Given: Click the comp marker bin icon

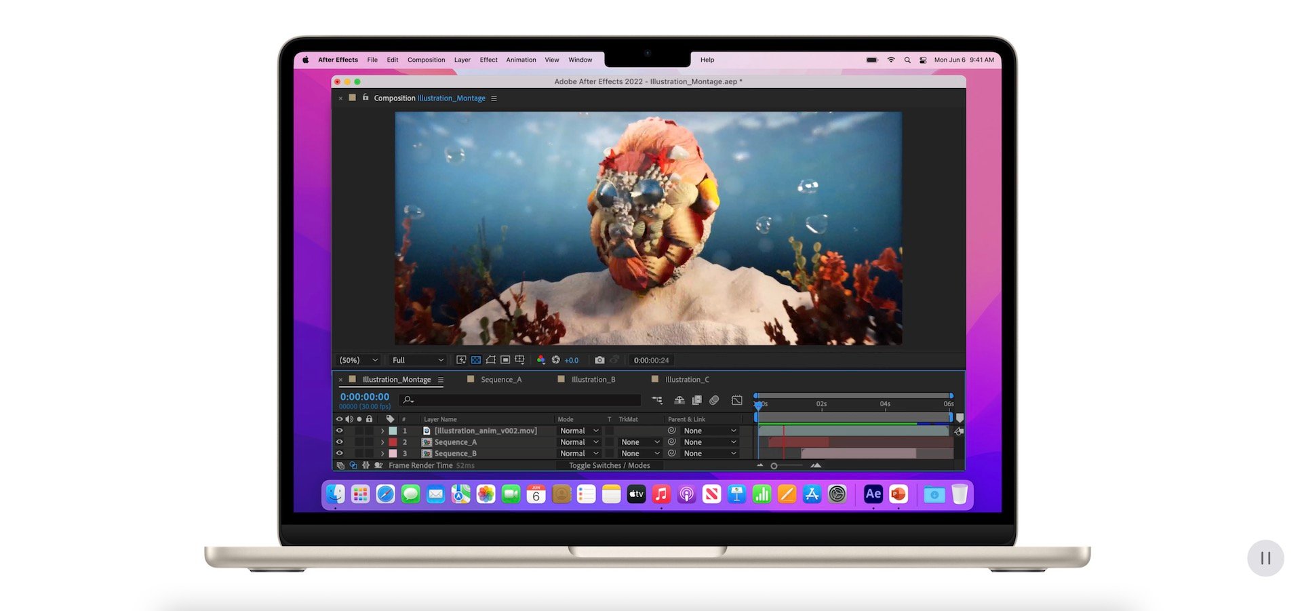Looking at the screenshot, I should point(960,418).
